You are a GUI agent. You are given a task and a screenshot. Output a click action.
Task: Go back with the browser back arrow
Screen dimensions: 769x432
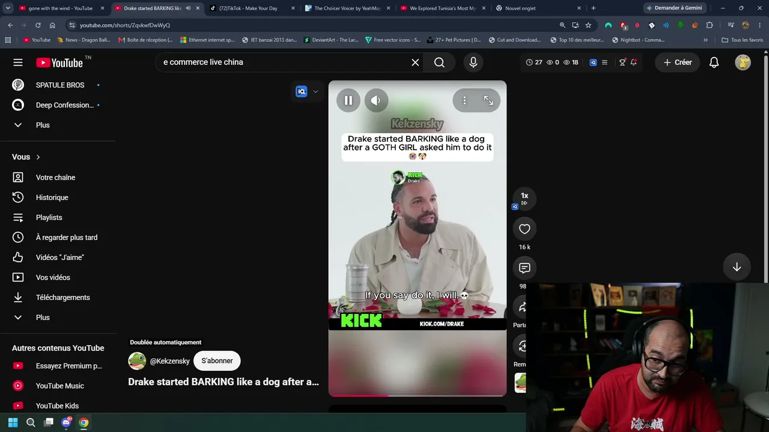10,25
